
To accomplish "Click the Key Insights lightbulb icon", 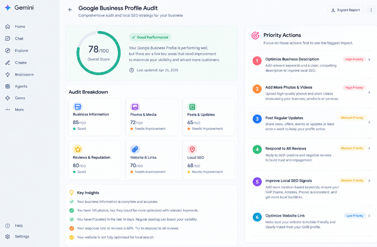I will pyautogui.click(x=71, y=192).
